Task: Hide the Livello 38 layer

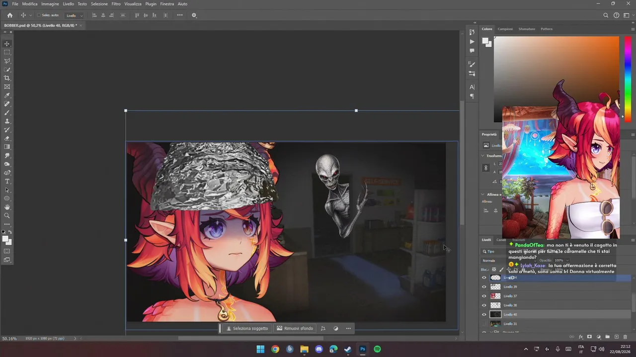Action: [x=484, y=305]
